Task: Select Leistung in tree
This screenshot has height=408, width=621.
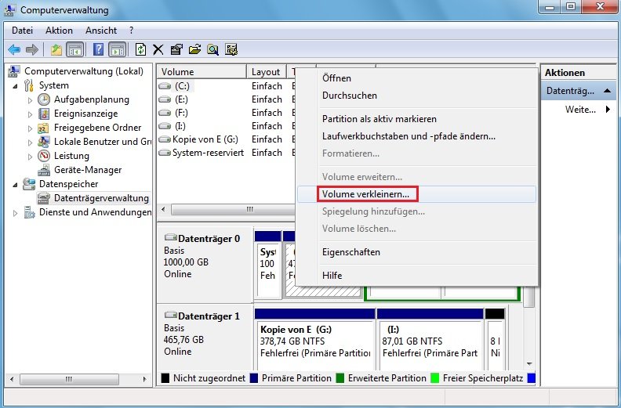Action: tap(71, 156)
